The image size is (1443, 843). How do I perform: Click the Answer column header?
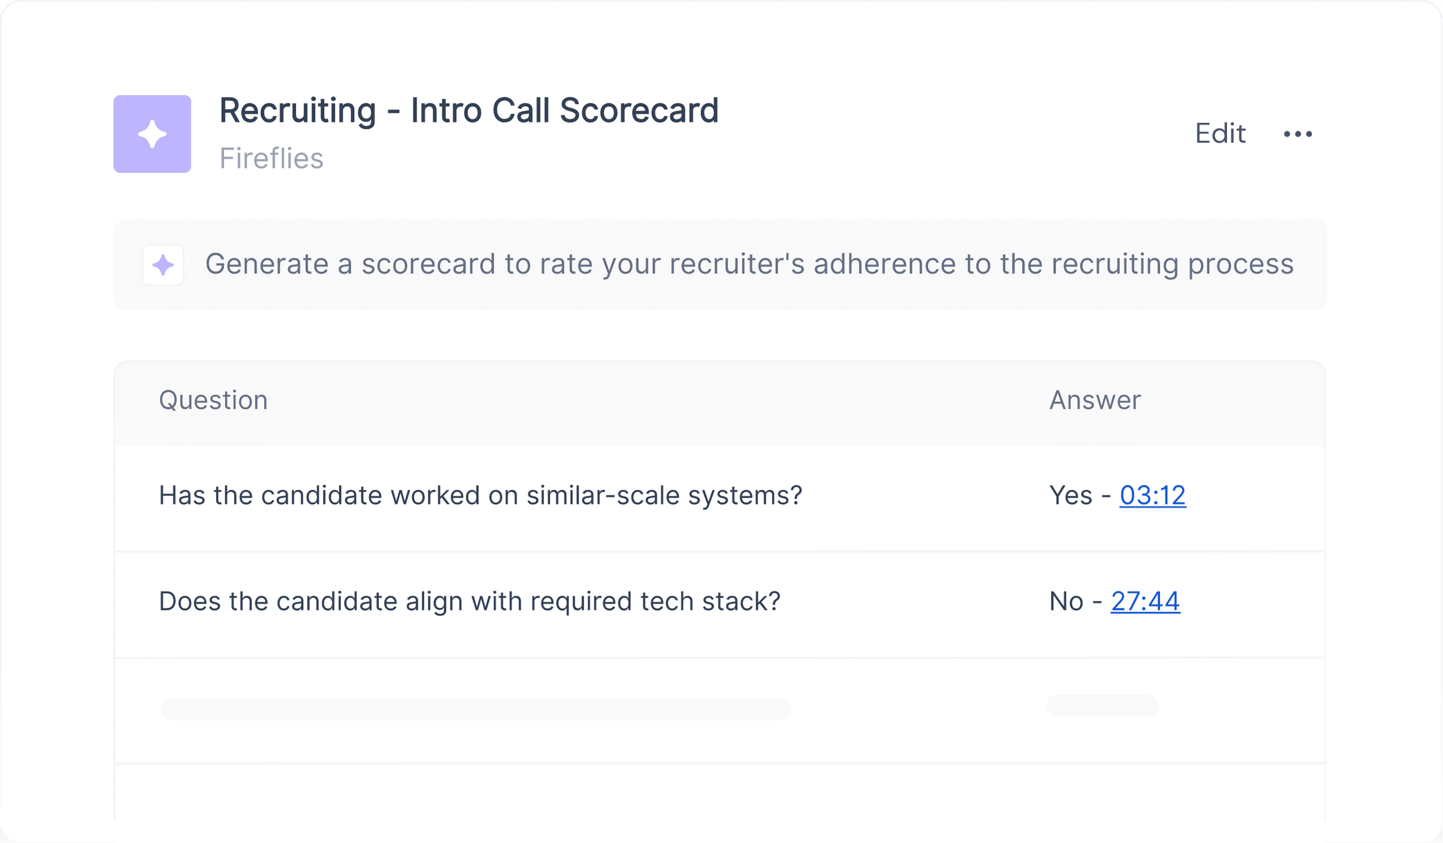pos(1095,400)
